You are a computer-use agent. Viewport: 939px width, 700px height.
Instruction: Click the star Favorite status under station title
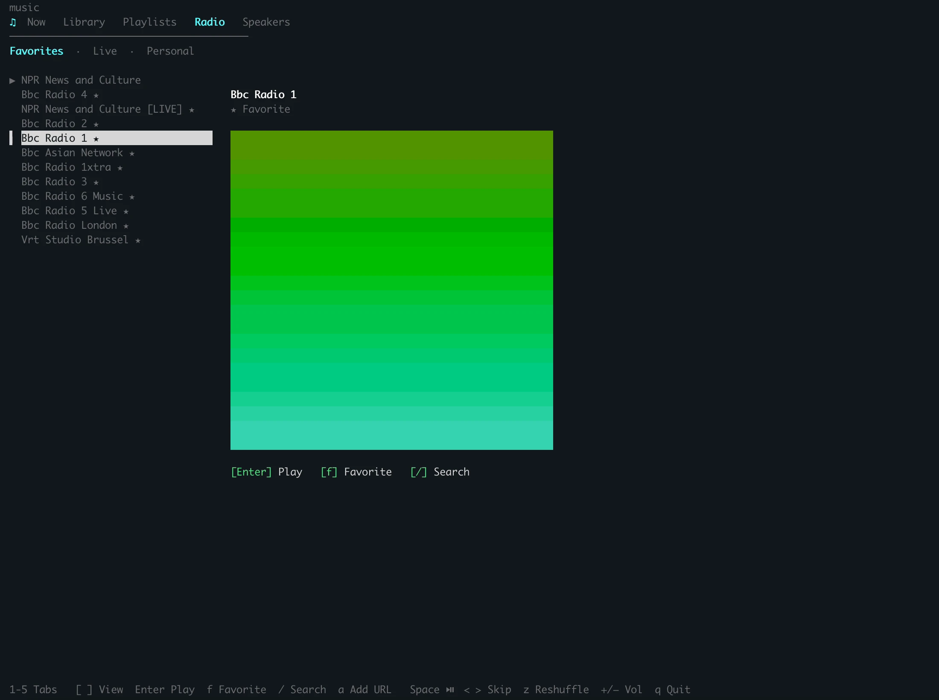pos(260,109)
